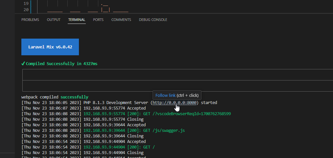This screenshot has width=333, height=158.
Task: Click the 'PHP 8.1.3 Development Server' text
Action: [x=116, y=103]
